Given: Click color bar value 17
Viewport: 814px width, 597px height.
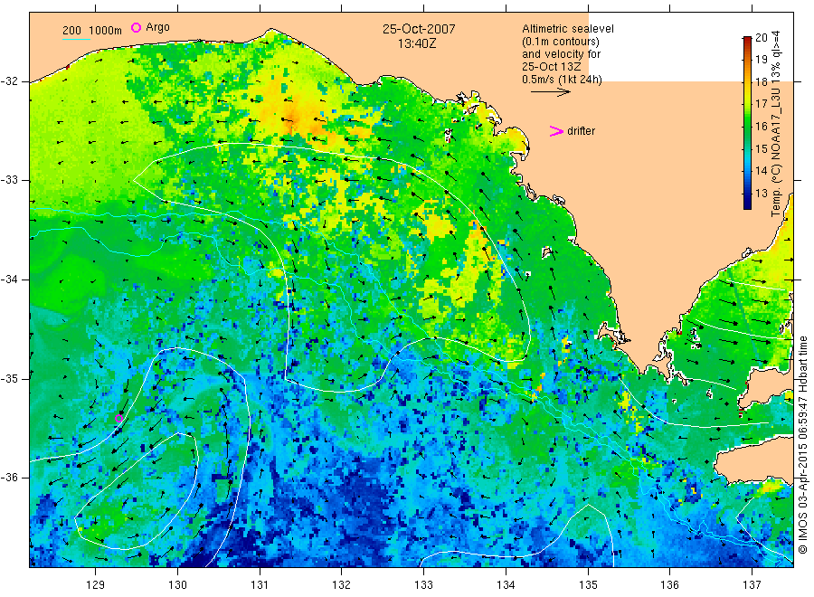Looking at the screenshot, I should 761,104.
